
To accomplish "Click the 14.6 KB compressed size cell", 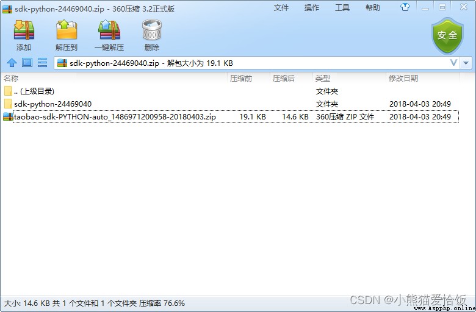I will coord(295,117).
